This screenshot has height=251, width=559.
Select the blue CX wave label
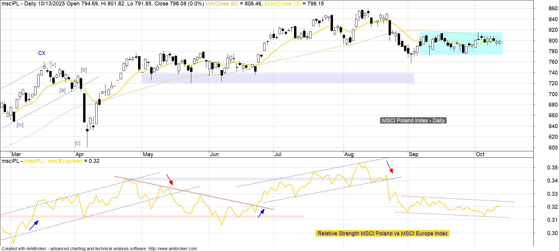(41, 53)
